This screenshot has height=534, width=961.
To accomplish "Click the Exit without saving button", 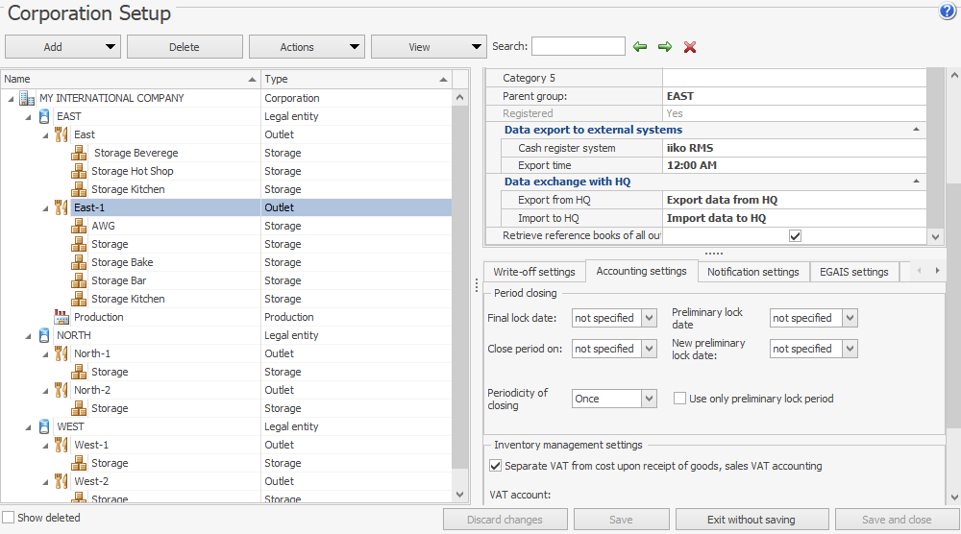I will point(752,520).
